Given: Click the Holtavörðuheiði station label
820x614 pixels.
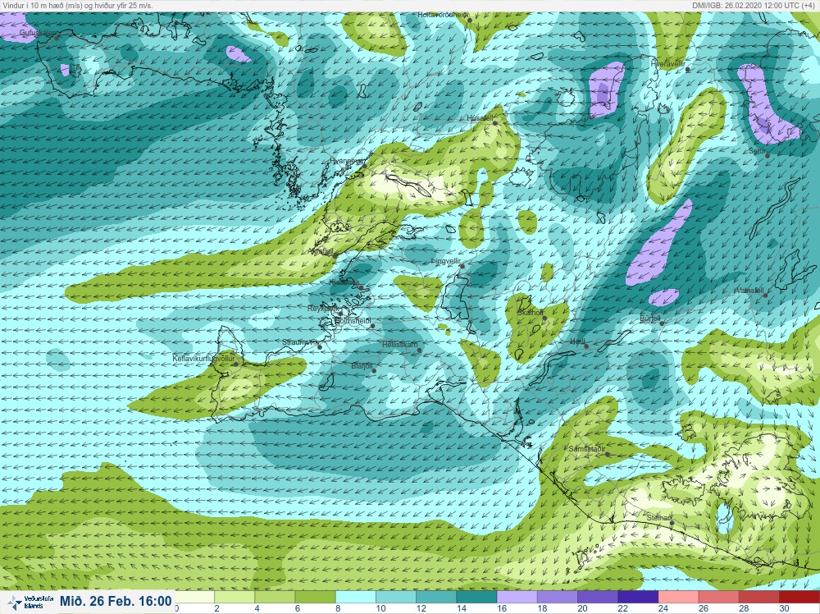Looking at the screenshot, I should point(443,15).
